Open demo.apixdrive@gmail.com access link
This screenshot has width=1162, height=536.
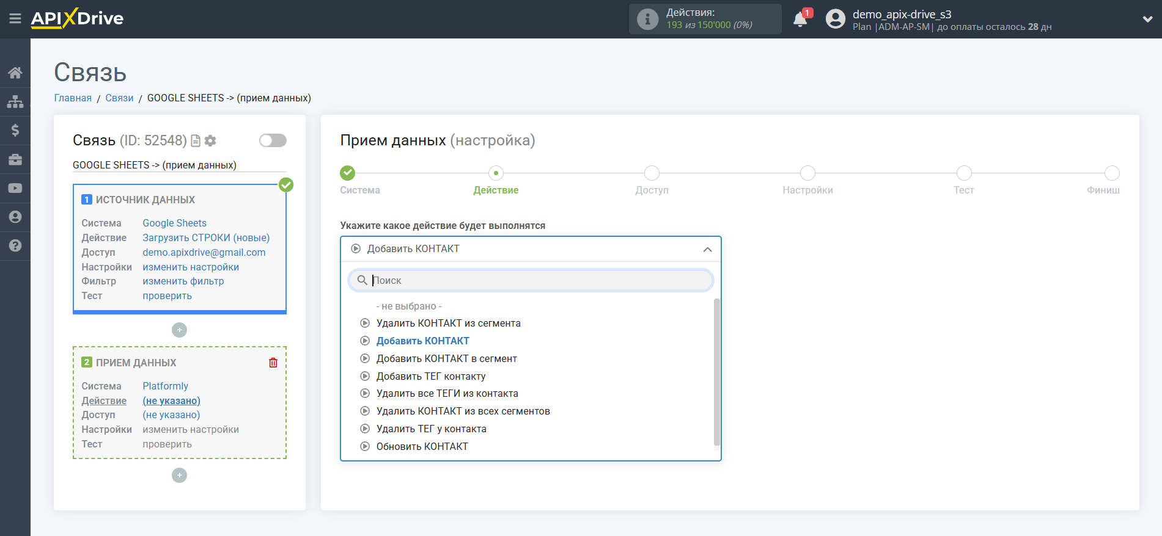(x=204, y=252)
